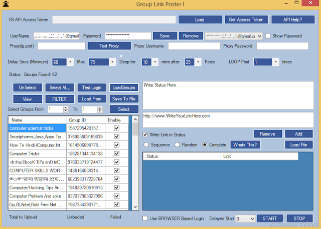This screenshot has height=229, width=321.
Task: Click Remove next to Save button
Action: click(x=191, y=36)
